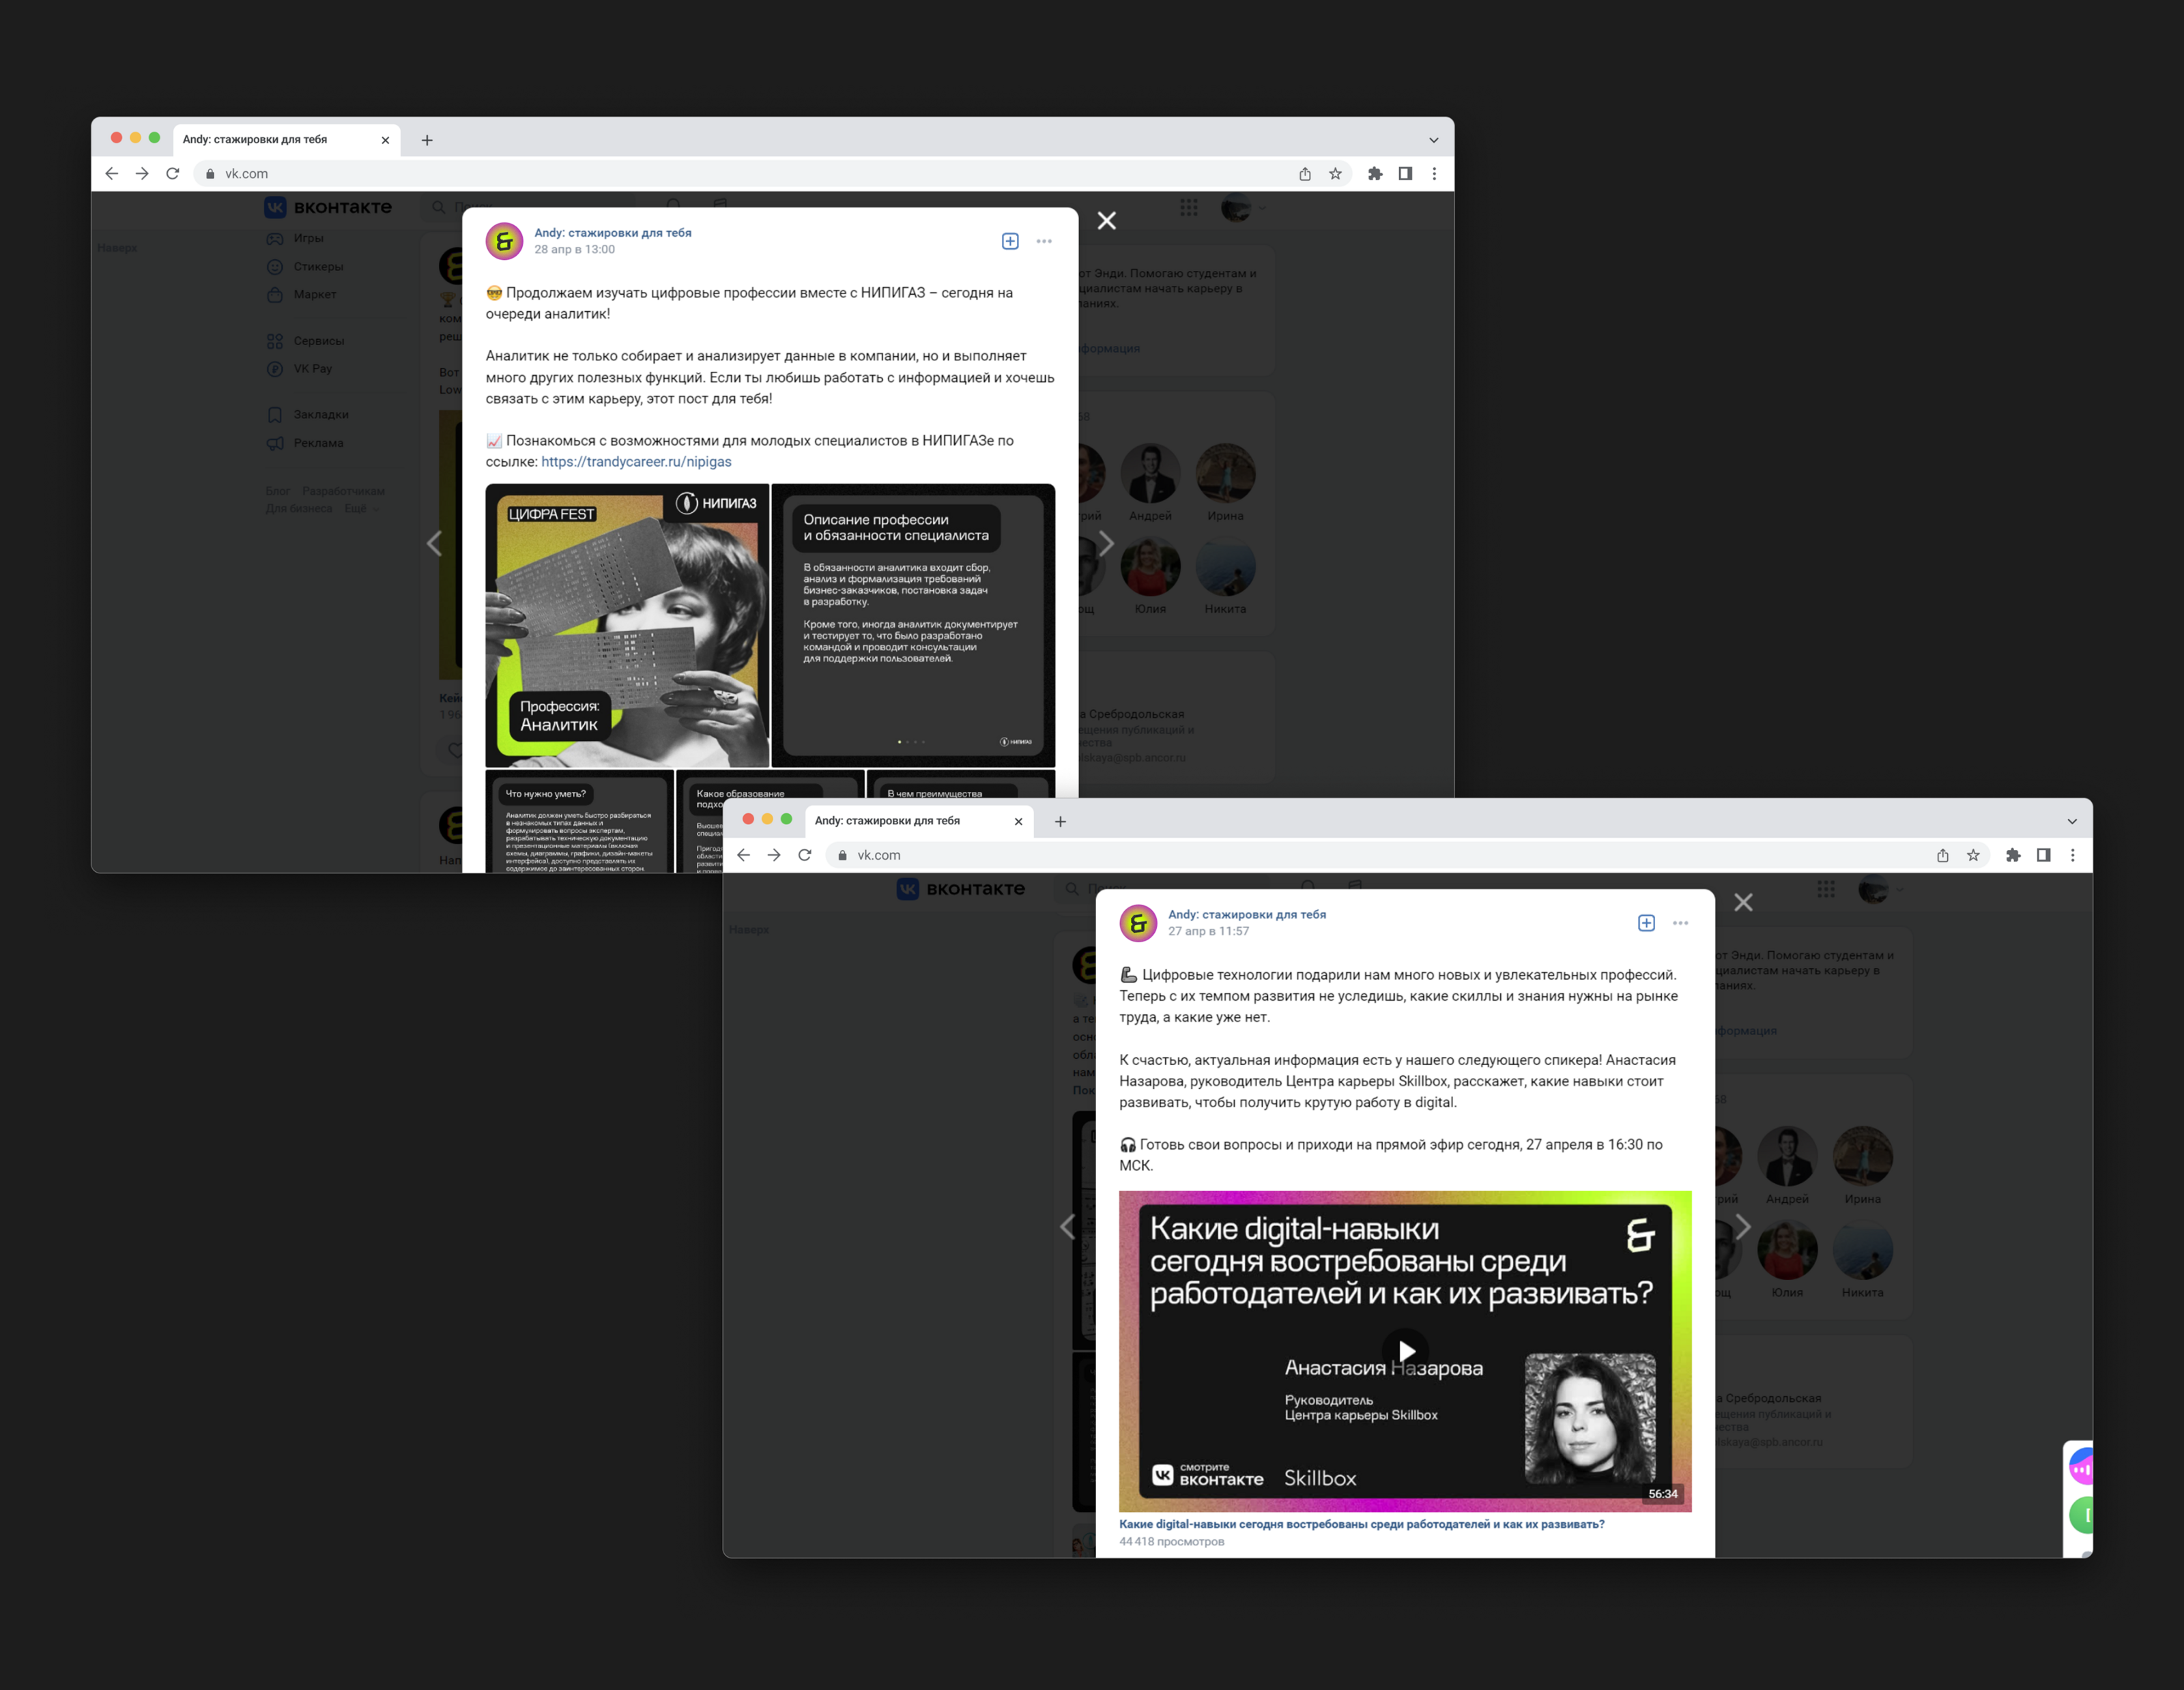Click the video title link below the player
The height and width of the screenshot is (1690, 2184).
(1361, 1524)
